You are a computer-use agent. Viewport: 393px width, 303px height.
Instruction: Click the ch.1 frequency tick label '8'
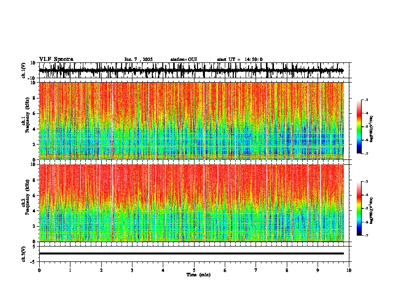point(35,98)
